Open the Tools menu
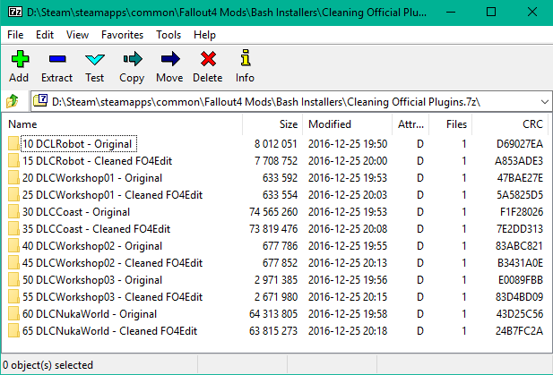The height and width of the screenshot is (375, 553). (x=168, y=35)
